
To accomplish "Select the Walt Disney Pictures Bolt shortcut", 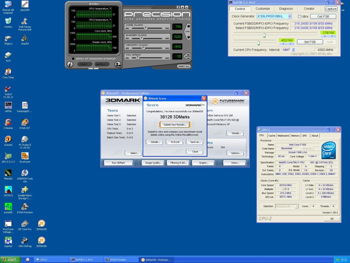I will [x=25, y=24].
